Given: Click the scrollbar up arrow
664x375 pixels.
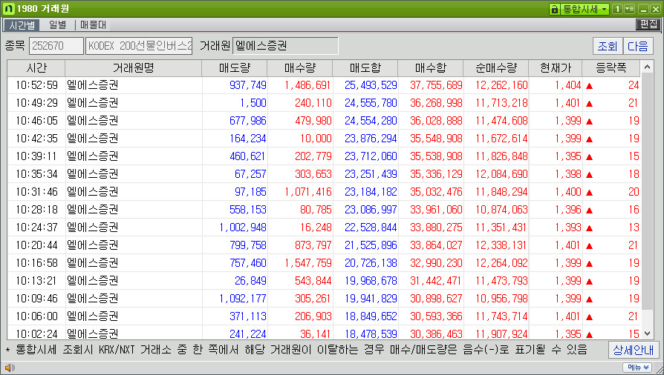Looking at the screenshot, I should point(647,67).
